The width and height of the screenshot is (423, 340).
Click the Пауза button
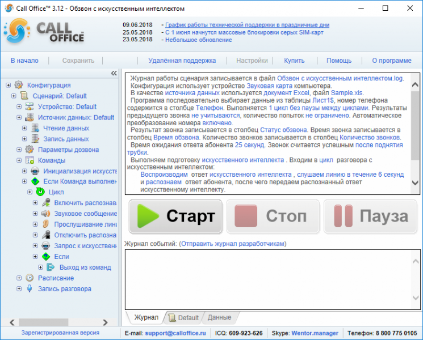point(370,216)
